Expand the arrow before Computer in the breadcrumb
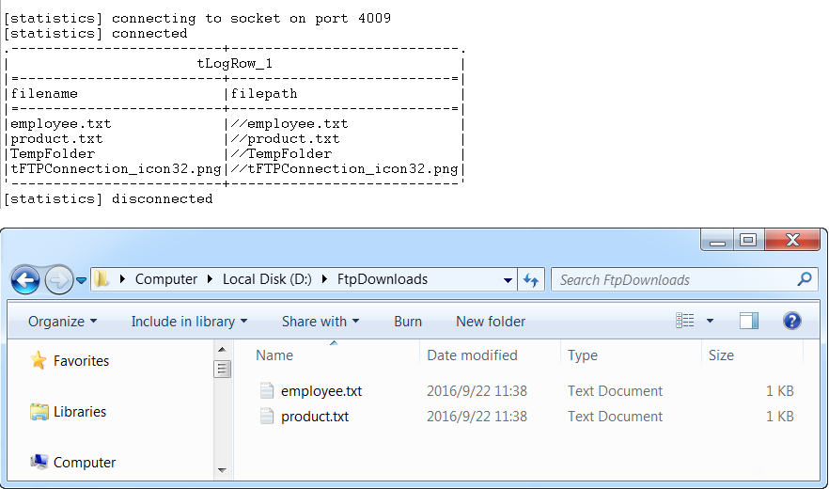The image size is (829, 489). 122,279
